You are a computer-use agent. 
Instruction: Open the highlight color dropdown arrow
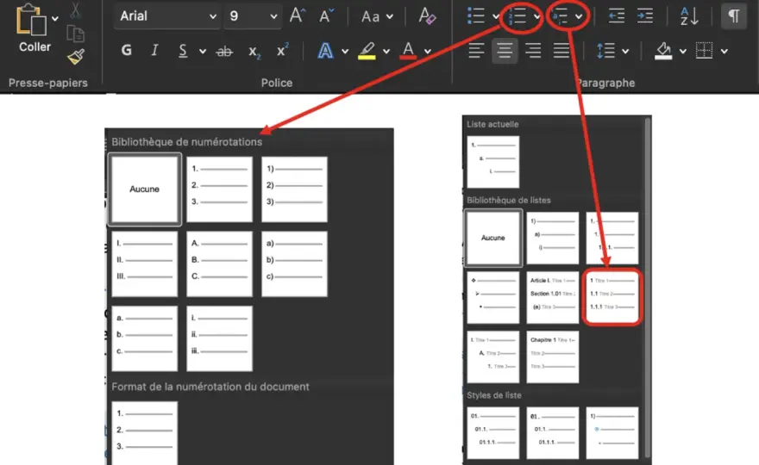386,52
